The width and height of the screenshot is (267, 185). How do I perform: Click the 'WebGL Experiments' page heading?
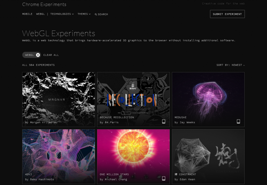pyautogui.click(x=59, y=33)
